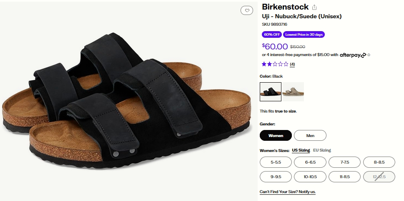This screenshot has height=201, width=404.
Task: Click the heart favorite icon
Action: [x=247, y=10]
